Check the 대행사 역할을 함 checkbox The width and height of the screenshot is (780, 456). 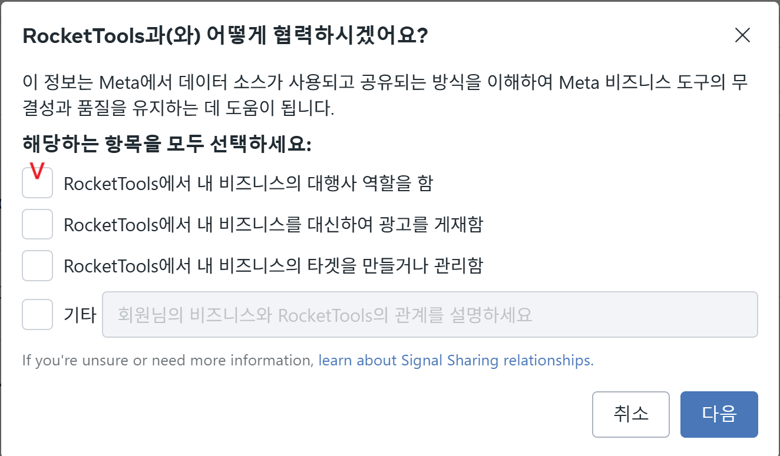click(38, 183)
